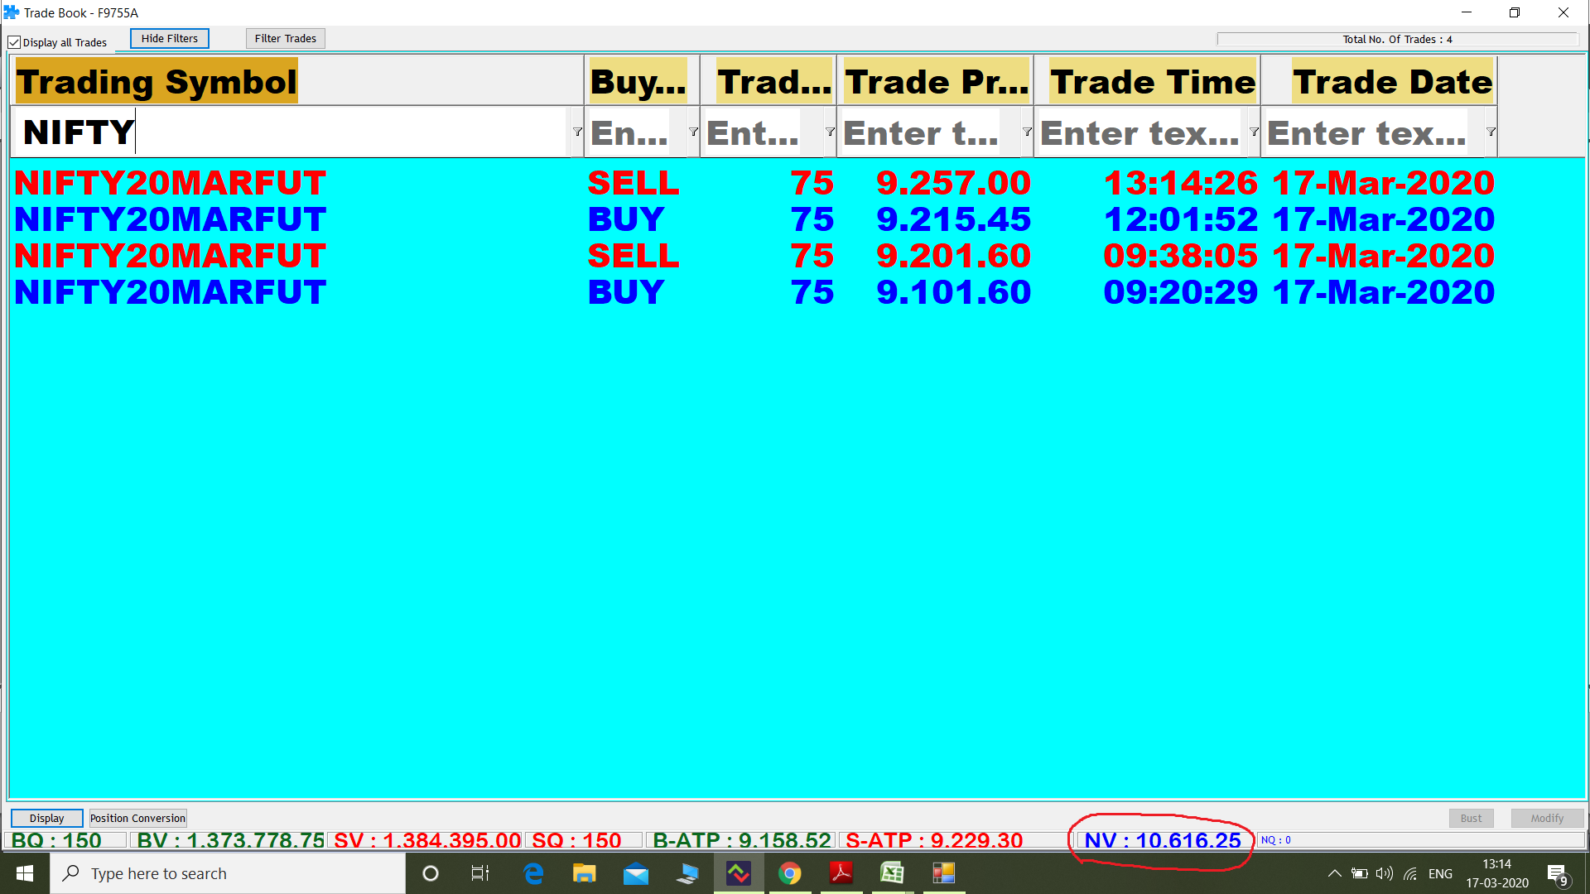Click the Filter Trades button
The height and width of the screenshot is (894, 1590).
tap(285, 39)
